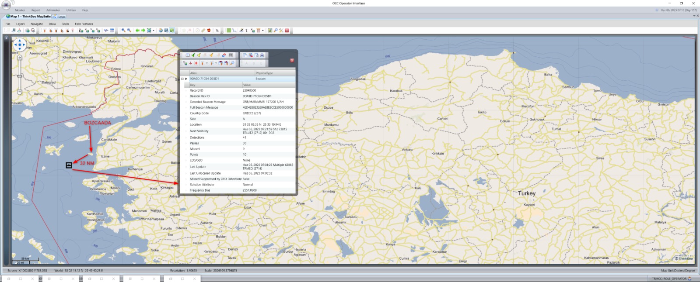Open the globe extent dropdown arrow in the toolbar
The height and width of the screenshot is (282, 700).
[154, 31]
